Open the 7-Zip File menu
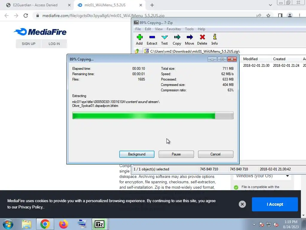 pyautogui.click(x=138, y=29)
